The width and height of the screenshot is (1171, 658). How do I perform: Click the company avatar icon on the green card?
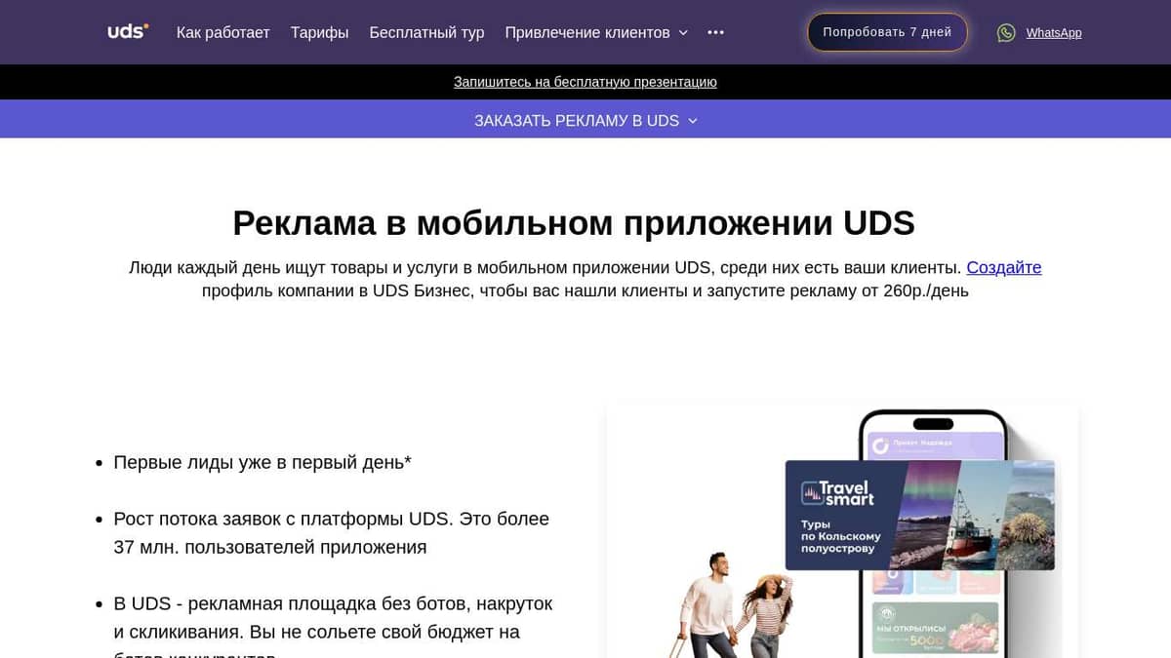[889, 613]
